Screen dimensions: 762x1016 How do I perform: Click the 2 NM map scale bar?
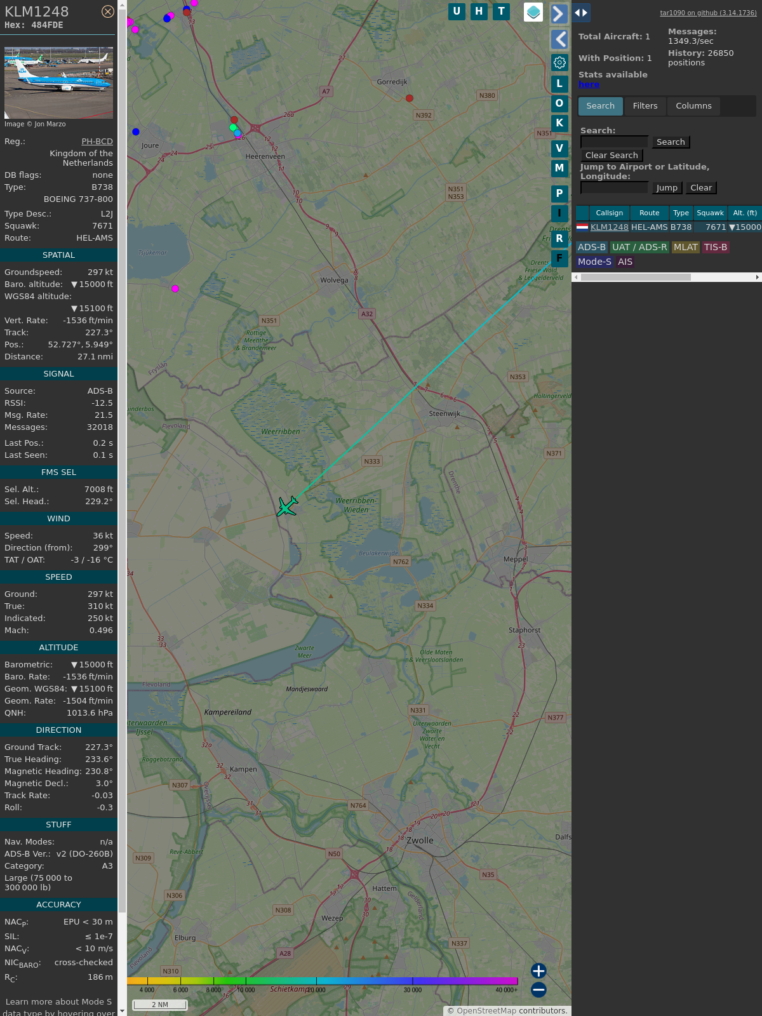tap(160, 1005)
